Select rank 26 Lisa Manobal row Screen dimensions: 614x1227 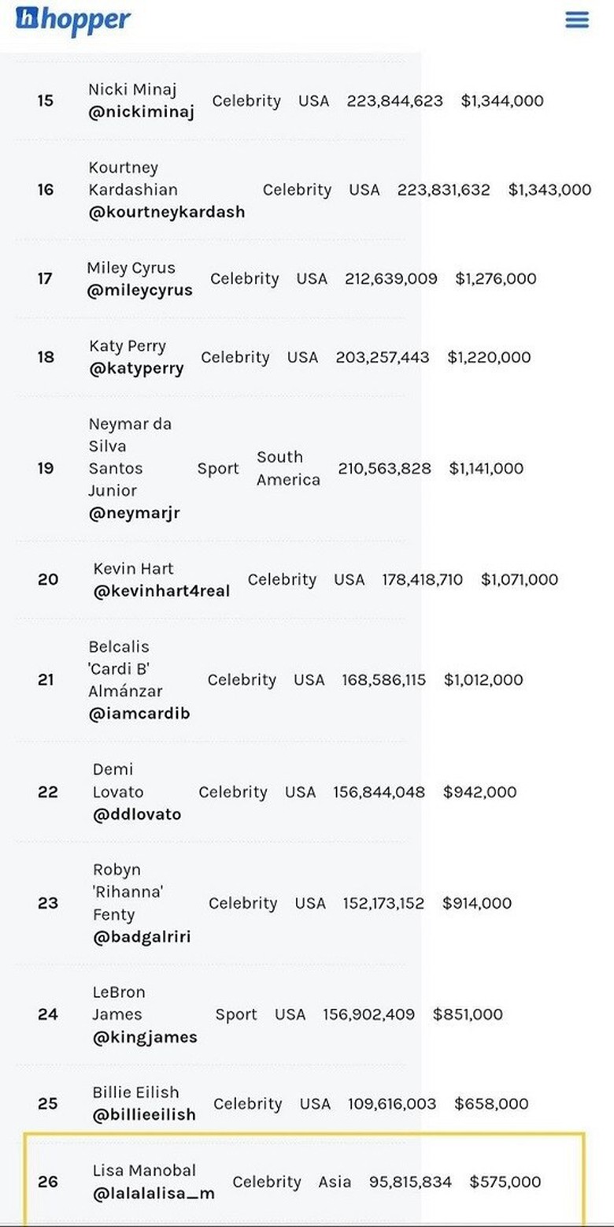click(x=303, y=1181)
